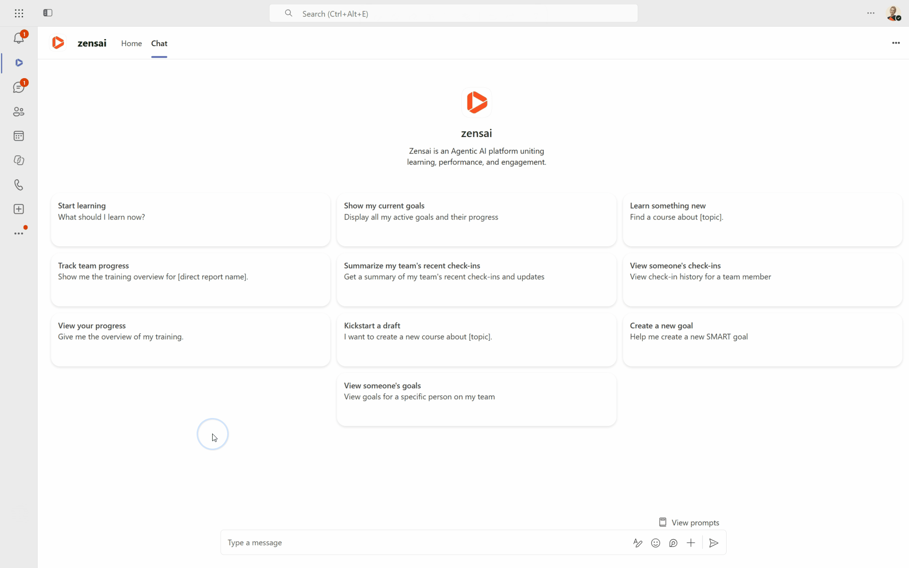Choose the Start learning prompt card

pyautogui.click(x=190, y=220)
